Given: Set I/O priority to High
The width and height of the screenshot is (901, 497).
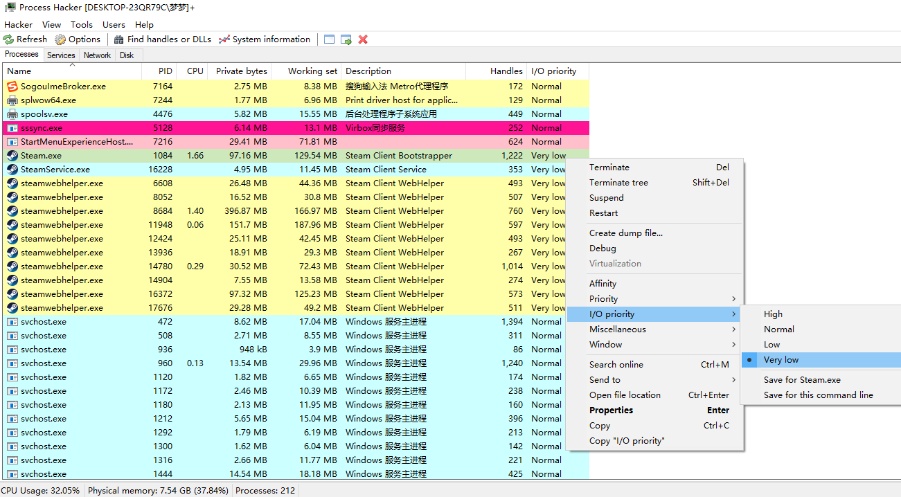Looking at the screenshot, I should click(x=821, y=314).
